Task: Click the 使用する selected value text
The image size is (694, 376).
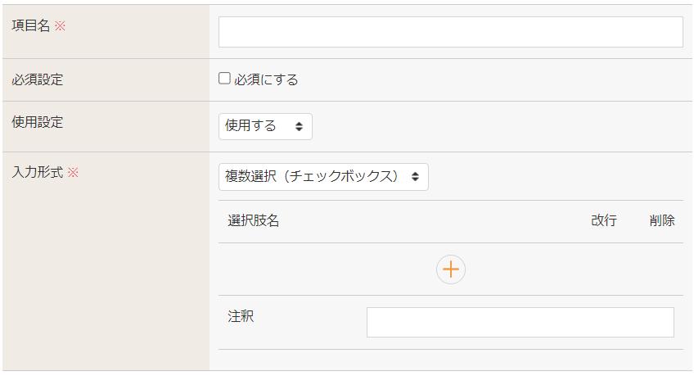Action: (x=251, y=127)
